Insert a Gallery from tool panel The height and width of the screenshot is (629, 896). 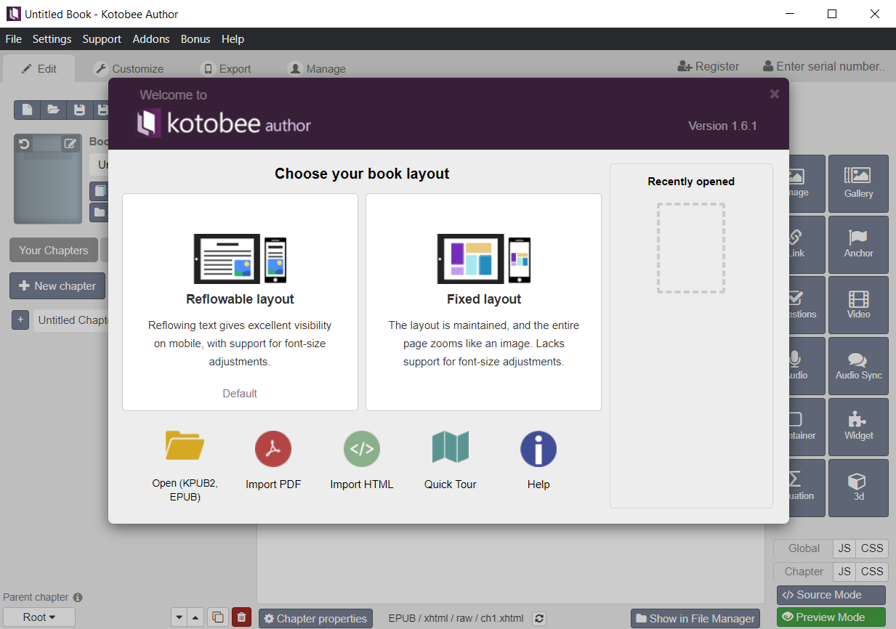[x=858, y=183]
